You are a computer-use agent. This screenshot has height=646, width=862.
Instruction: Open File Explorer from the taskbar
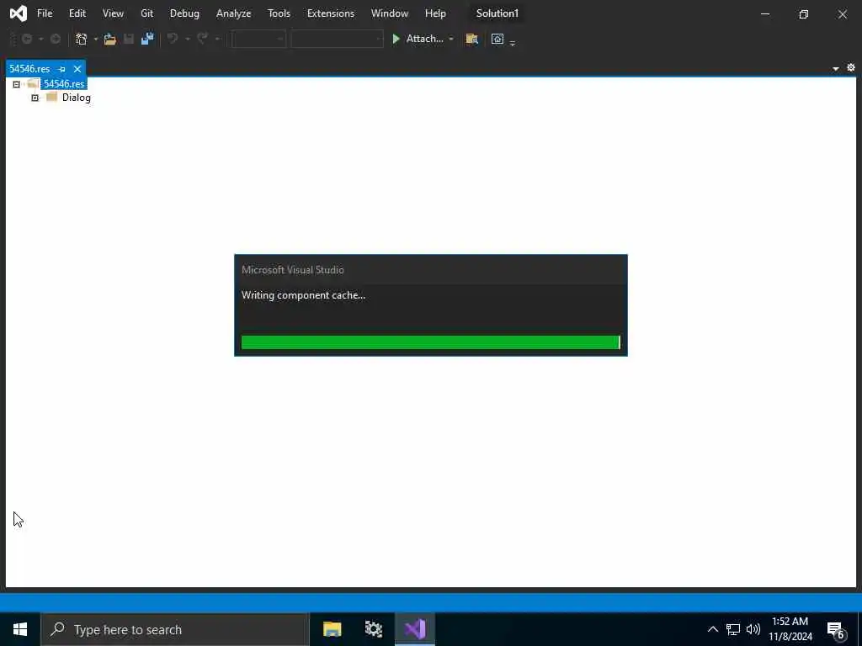332,629
